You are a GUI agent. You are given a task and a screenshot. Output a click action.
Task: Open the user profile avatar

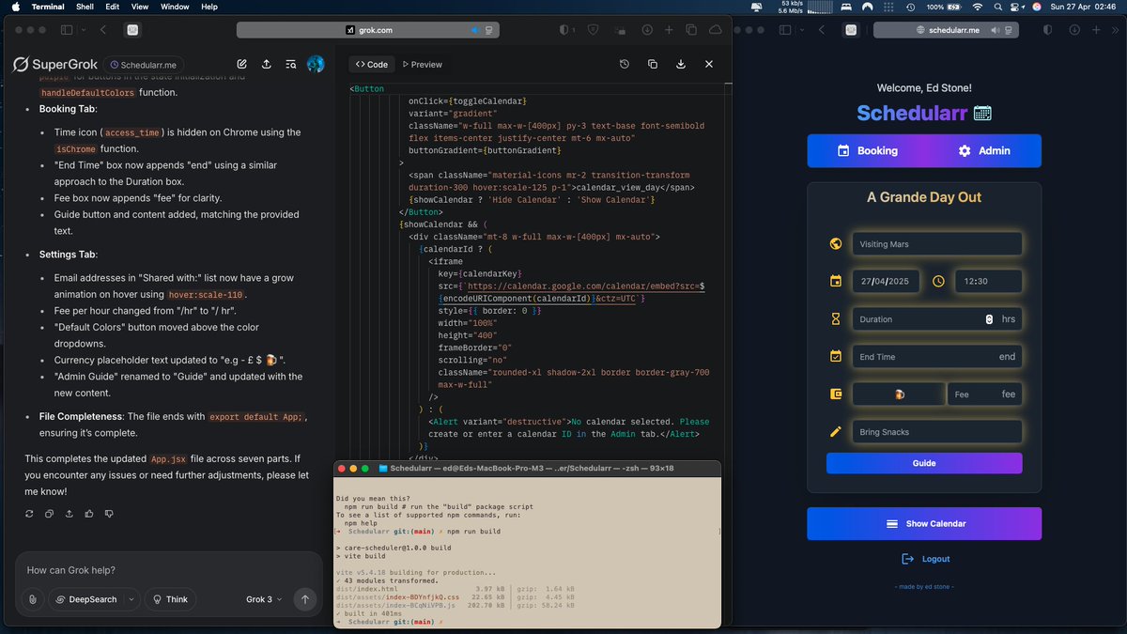click(316, 64)
